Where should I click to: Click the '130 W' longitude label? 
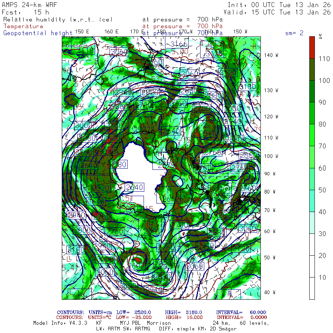click(271, 90)
